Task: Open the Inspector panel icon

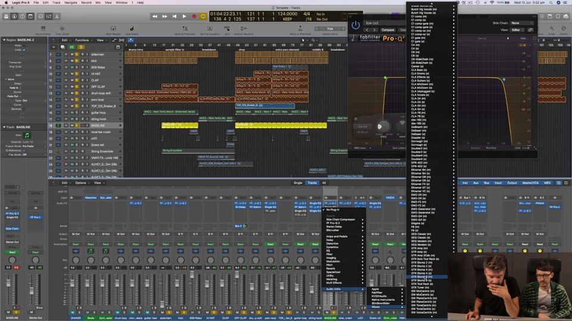Action: pyautogui.click(x=14, y=17)
